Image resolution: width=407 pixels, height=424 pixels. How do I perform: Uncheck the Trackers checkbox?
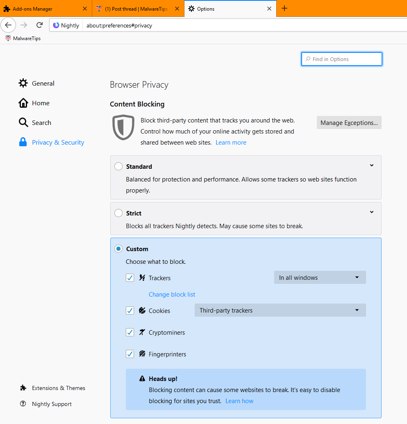(x=130, y=278)
